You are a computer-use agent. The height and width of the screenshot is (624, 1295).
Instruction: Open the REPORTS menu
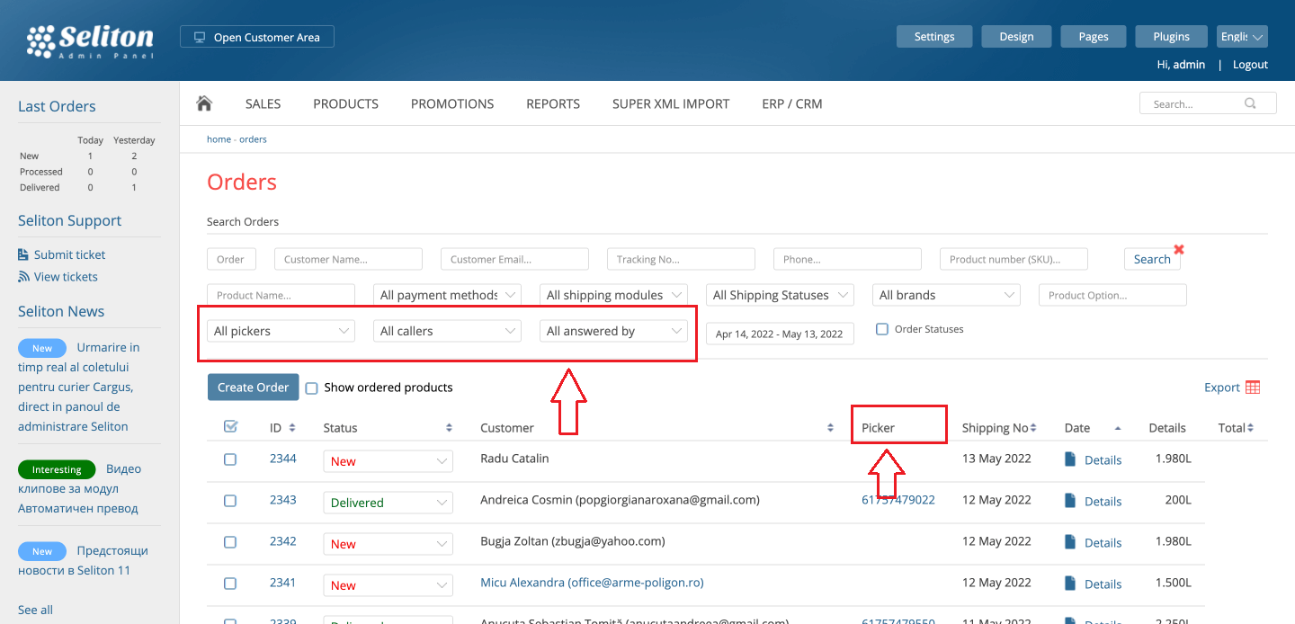553,103
